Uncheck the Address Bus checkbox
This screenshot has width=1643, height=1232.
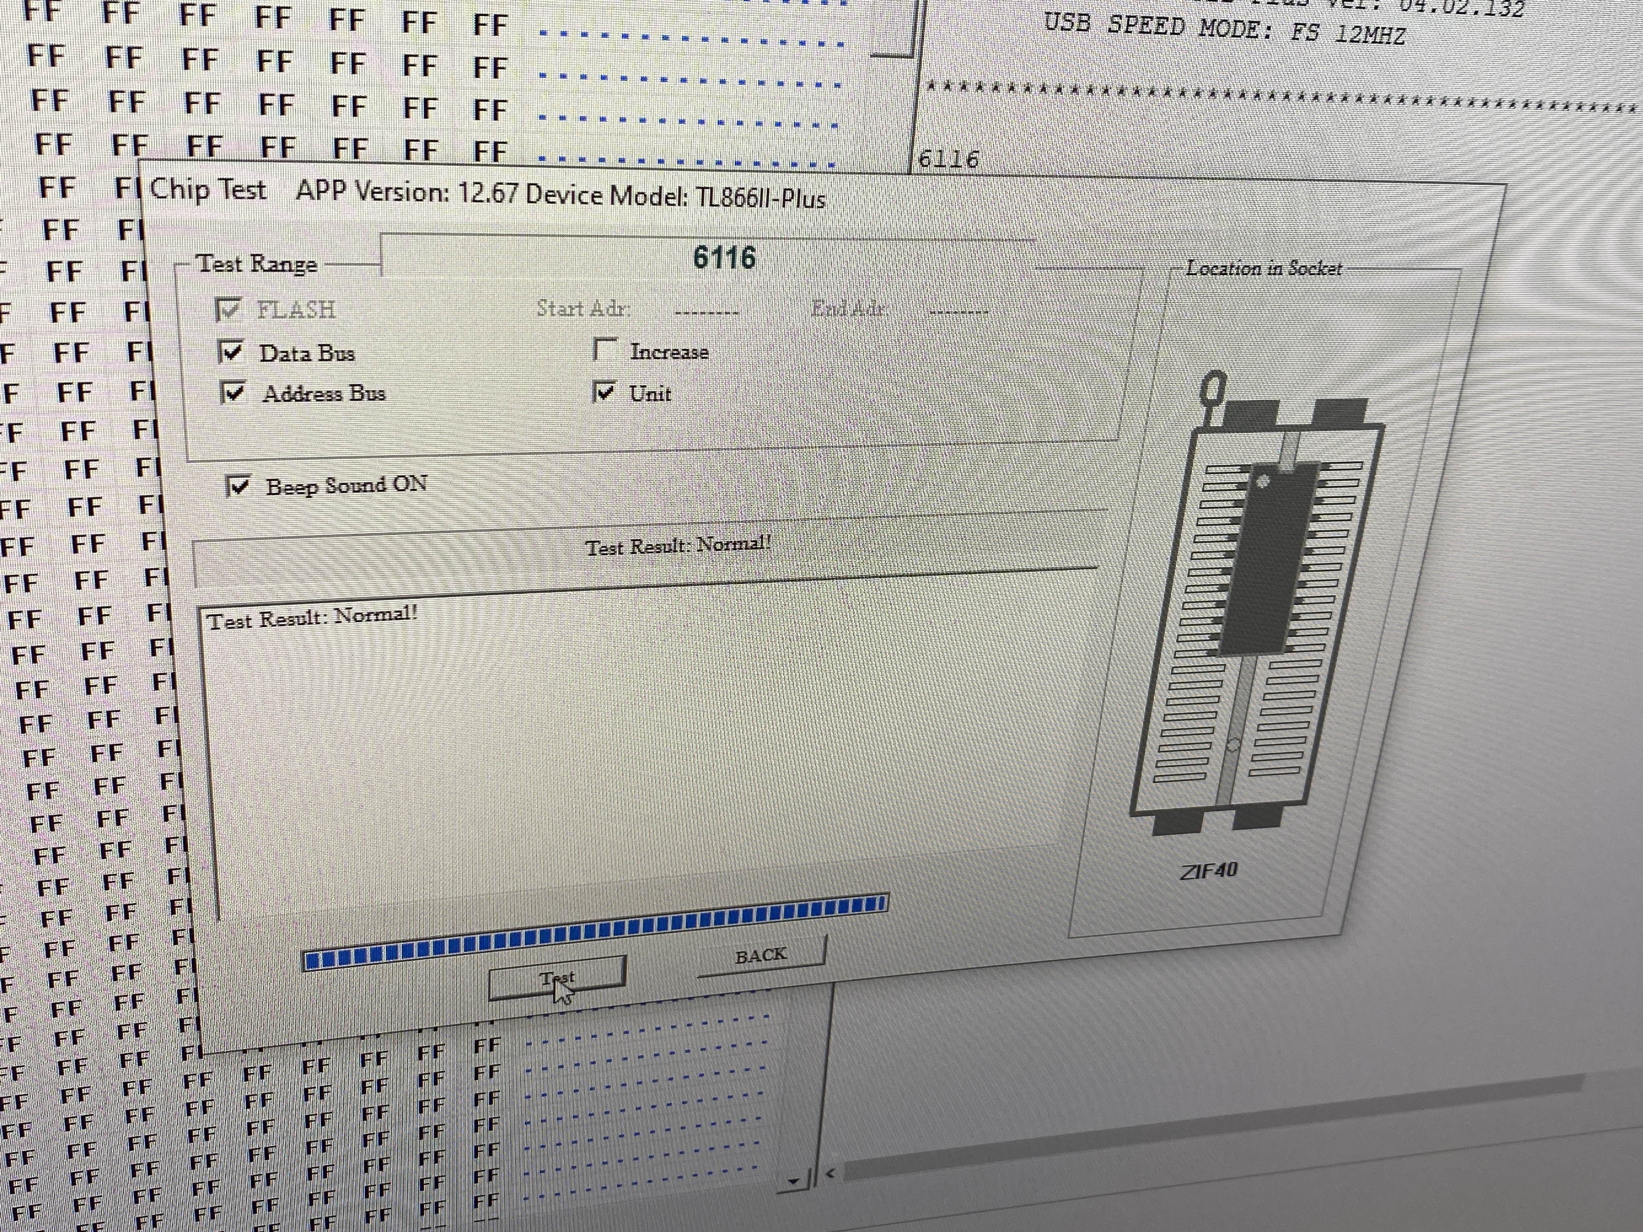coord(233,392)
